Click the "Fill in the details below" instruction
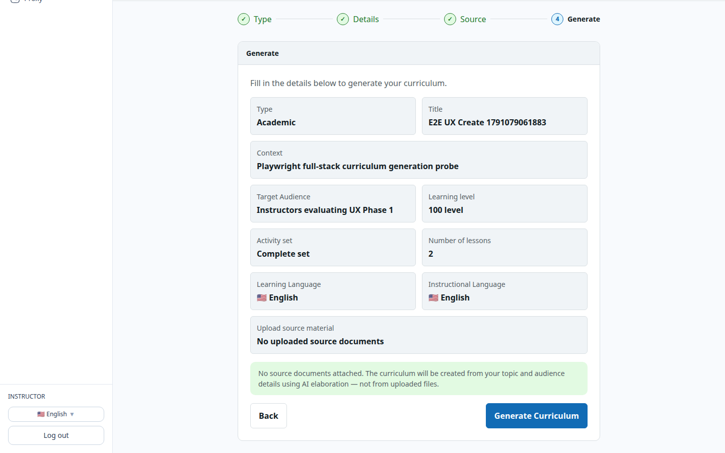725x453 pixels. [x=348, y=83]
